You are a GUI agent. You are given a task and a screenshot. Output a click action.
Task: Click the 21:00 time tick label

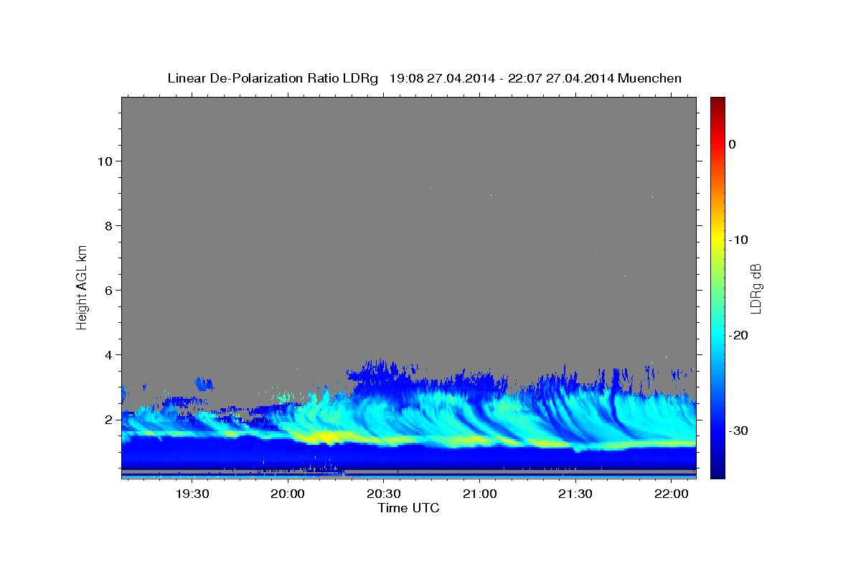click(x=479, y=494)
